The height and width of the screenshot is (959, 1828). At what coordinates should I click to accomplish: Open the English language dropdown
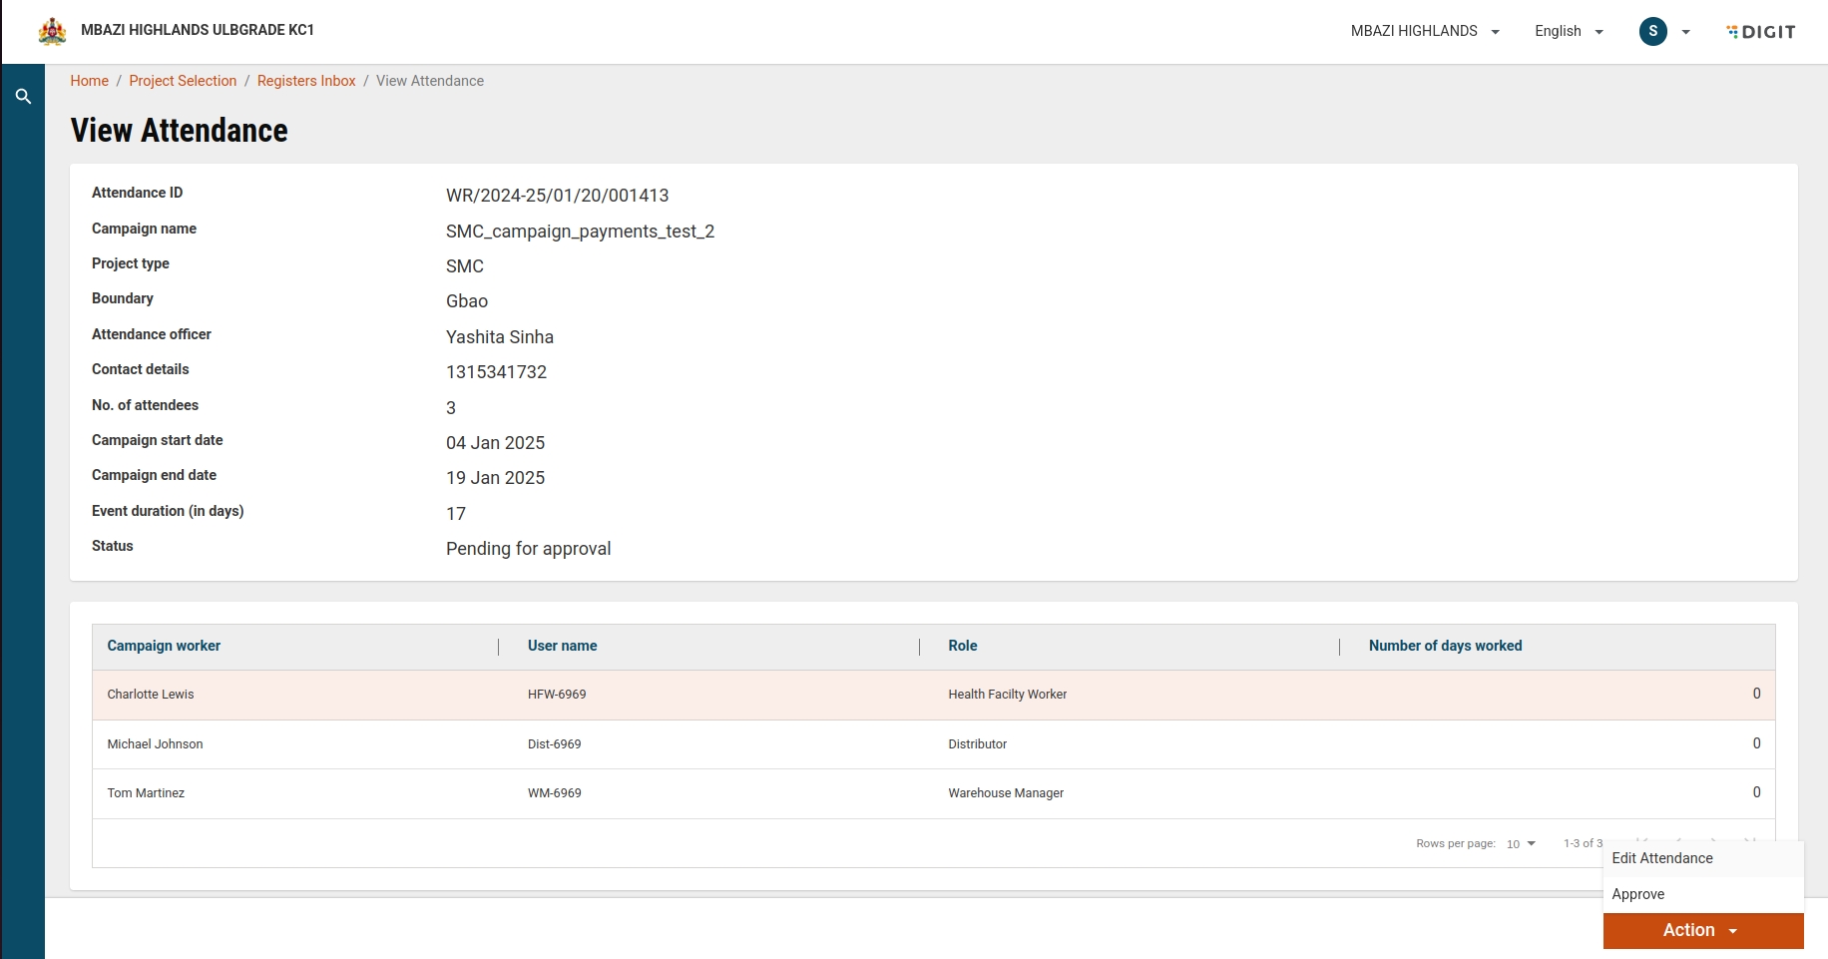coord(1568,31)
